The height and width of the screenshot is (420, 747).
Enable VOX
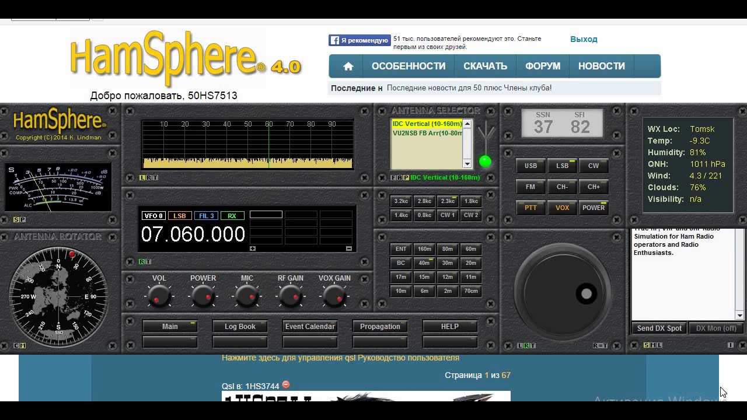click(x=562, y=208)
